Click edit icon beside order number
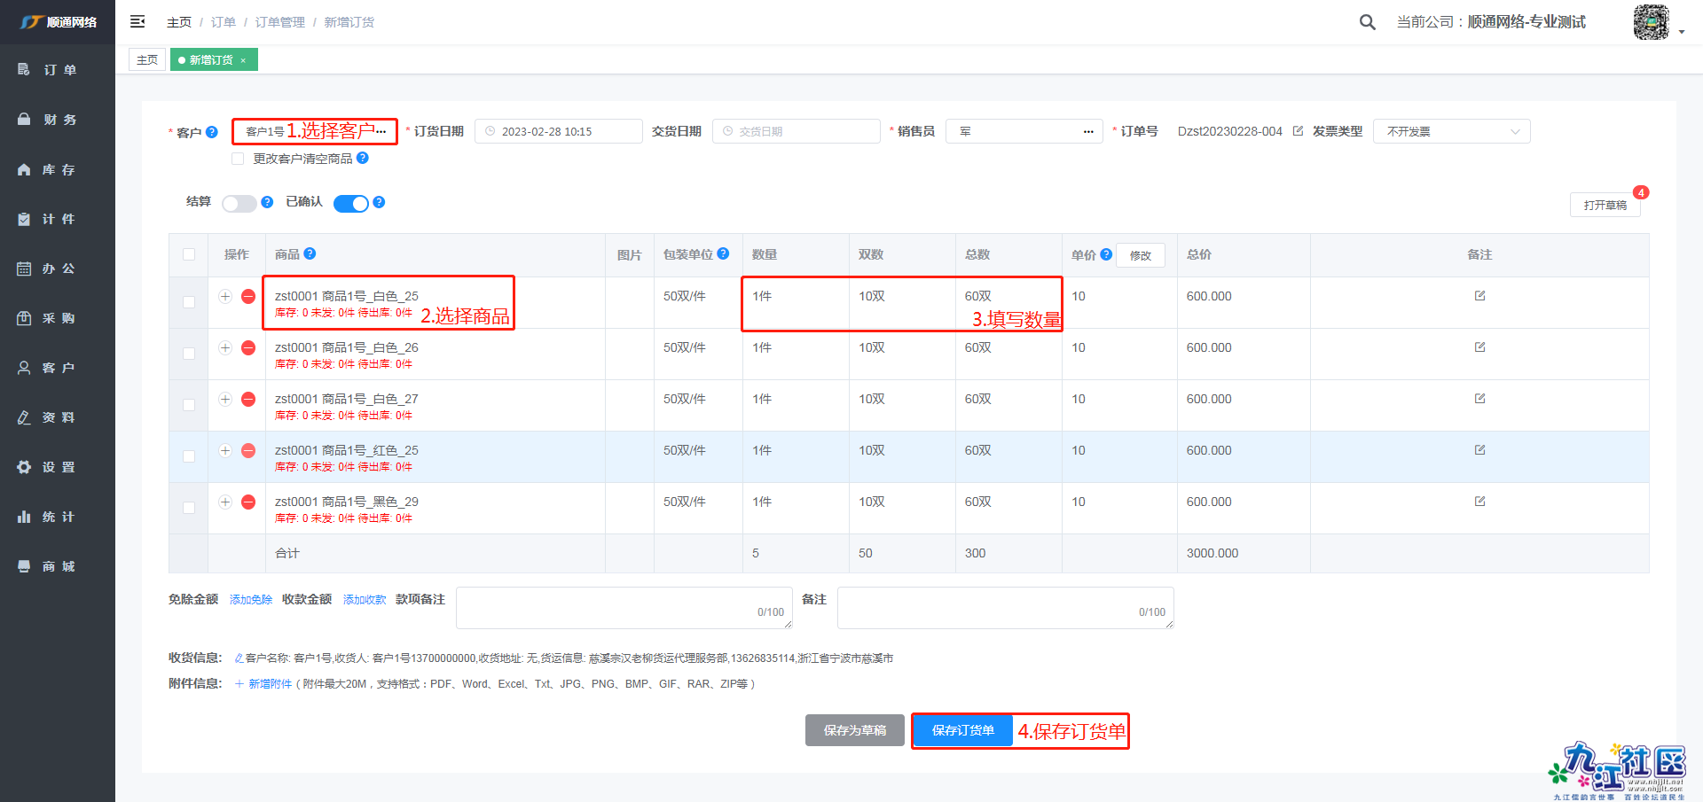This screenshot has width=1703, height=802. point(1298,131)
